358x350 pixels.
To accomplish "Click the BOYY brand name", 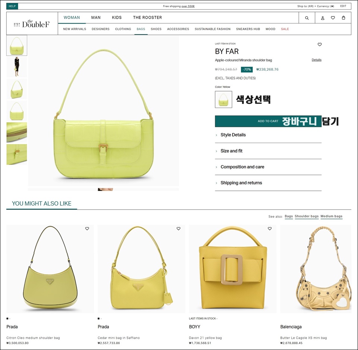I will 195,327.
